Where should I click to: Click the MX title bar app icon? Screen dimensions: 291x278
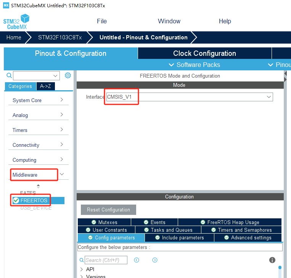point(6,5)
